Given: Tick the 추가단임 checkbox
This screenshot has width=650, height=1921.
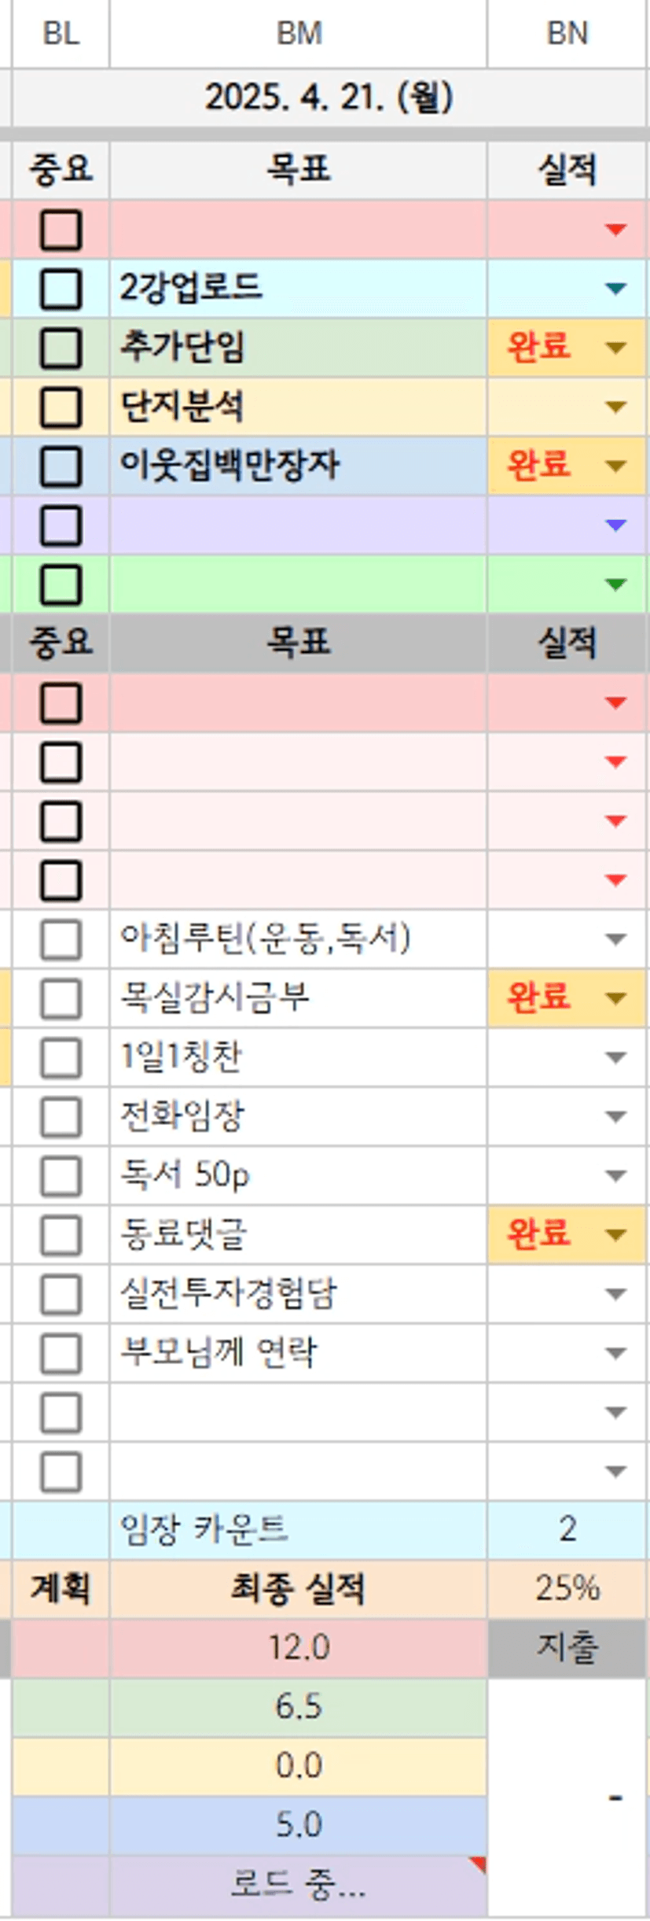Looking at the screenshot, I should pyautogui.click(x=61, y=348).
